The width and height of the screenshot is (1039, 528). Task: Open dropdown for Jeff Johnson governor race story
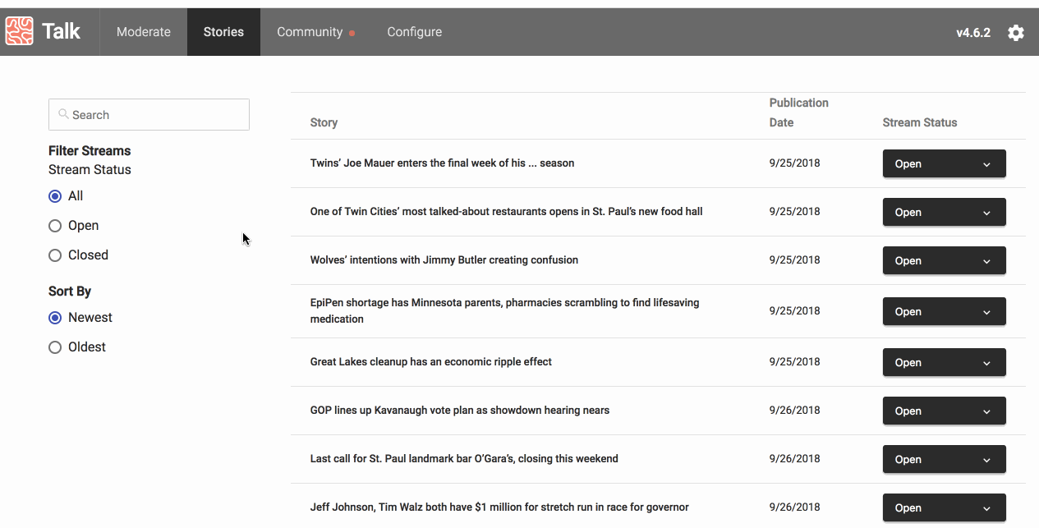click(944, 507)
